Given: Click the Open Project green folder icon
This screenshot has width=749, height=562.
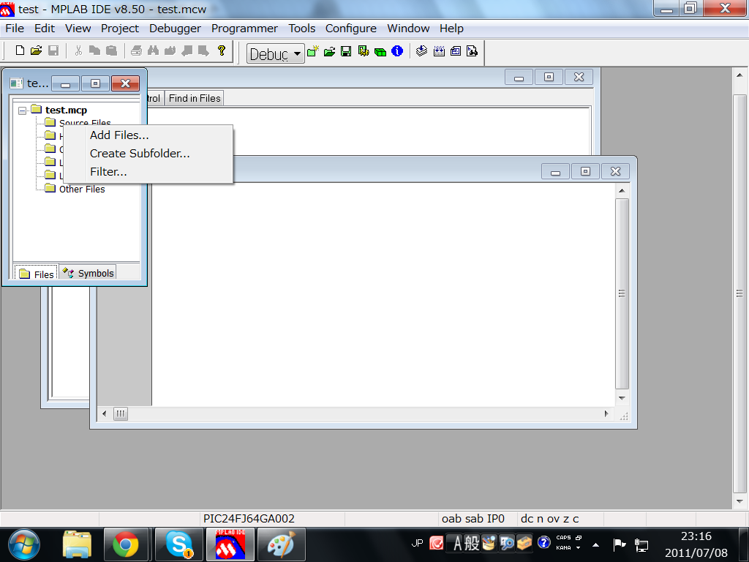Looking at the screenshot, I should click(330, 51).
